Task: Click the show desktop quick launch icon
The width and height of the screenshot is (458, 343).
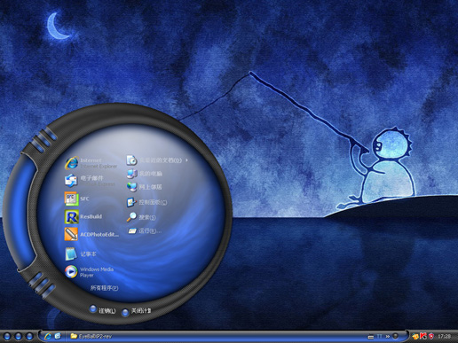Action: click(58, 336)
